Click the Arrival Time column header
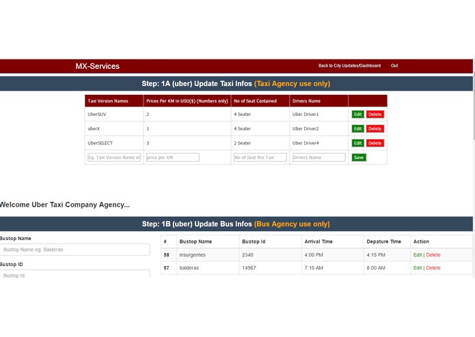Image resolution: width=475 pixels, height=337 pixels. (333, 241)
